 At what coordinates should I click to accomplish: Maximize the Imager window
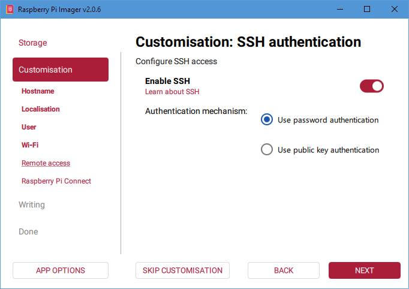click(367, 9)
